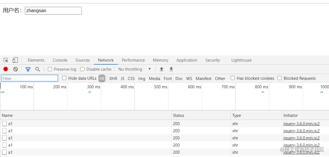Toggle the device toolbar icon
Screen dimensions: 329x157
click(x=15, y=60)
